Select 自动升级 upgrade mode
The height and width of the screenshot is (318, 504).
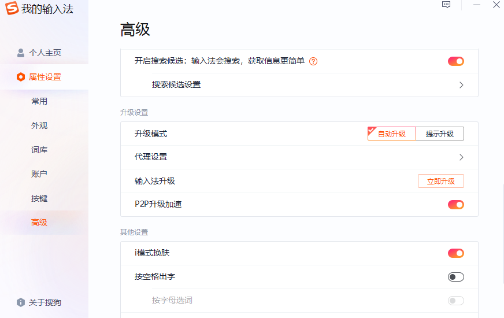(x=391, y=134)
